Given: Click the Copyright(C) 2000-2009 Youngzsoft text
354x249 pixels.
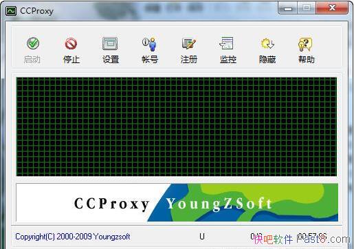Looking at the screenshot, I should (73, 237).
